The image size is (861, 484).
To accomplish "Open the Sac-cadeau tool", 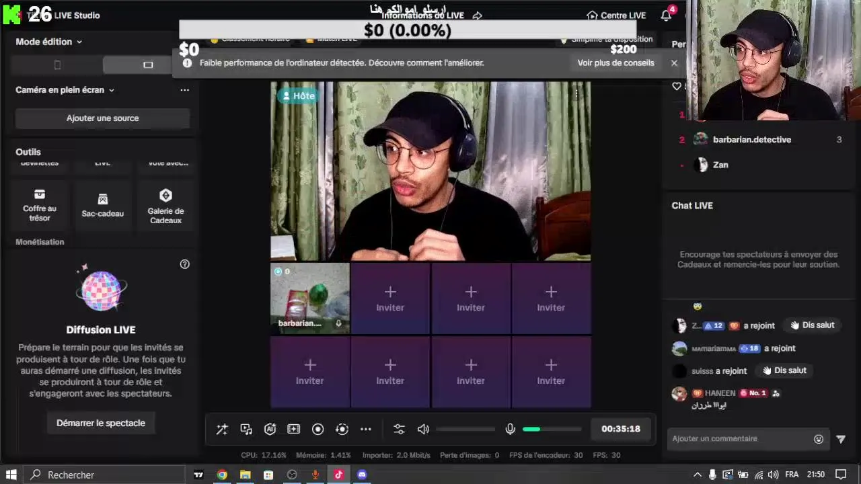I will 102,206.
